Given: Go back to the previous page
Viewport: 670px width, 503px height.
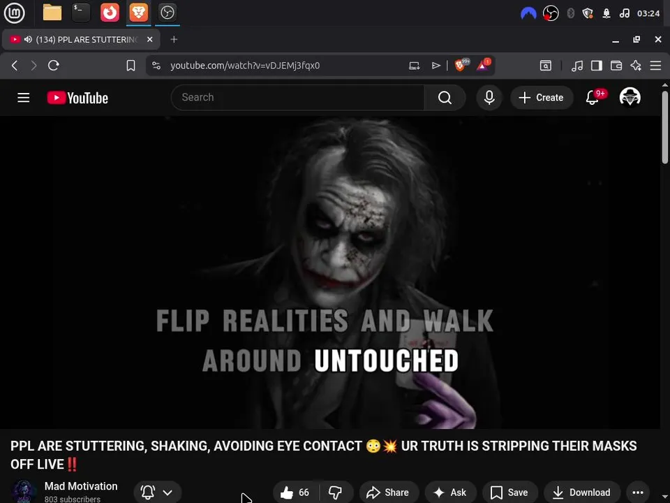Looking at the screenshot, I should [15, 66].
